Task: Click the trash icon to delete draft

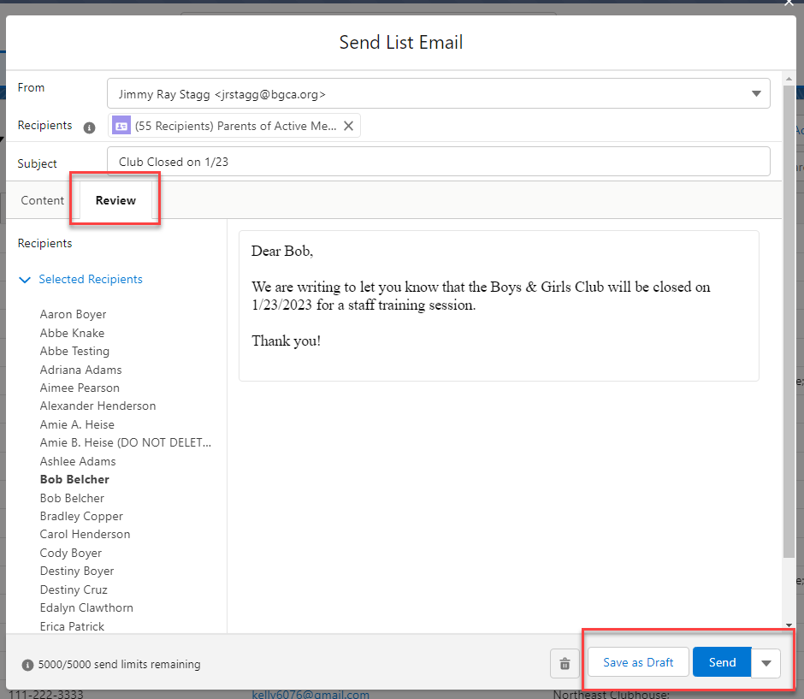Action: point(565,663)
